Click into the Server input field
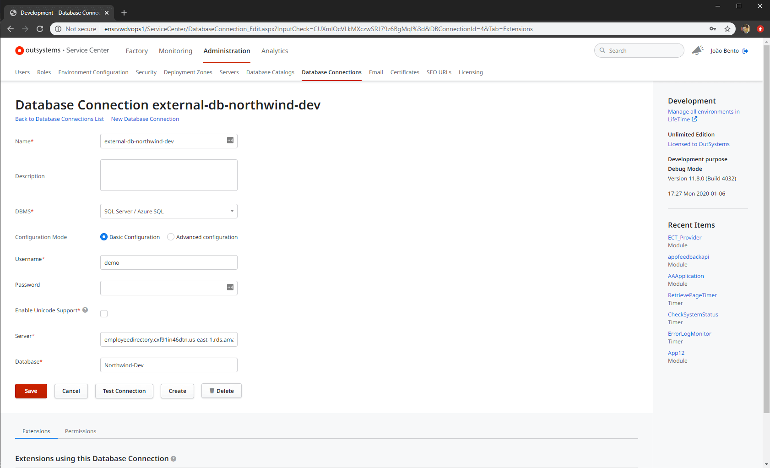770x468 pixels. pos(168,339)
